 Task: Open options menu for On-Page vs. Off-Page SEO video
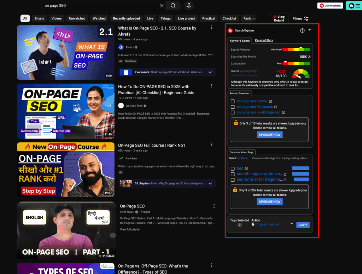pos(211,266)
